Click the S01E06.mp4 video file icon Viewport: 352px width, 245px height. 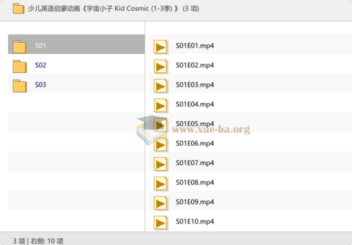[160, 144]
